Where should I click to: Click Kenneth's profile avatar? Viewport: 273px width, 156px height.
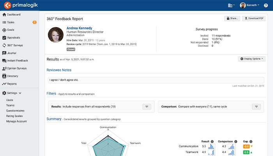tap(243, 5)
